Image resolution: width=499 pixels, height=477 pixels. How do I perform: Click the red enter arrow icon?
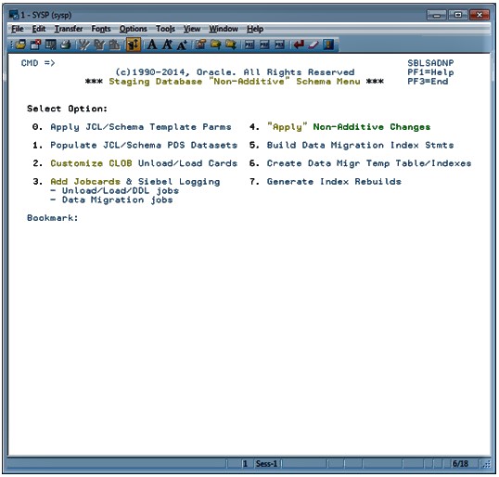pyautogui.click(x=298, y=45)
